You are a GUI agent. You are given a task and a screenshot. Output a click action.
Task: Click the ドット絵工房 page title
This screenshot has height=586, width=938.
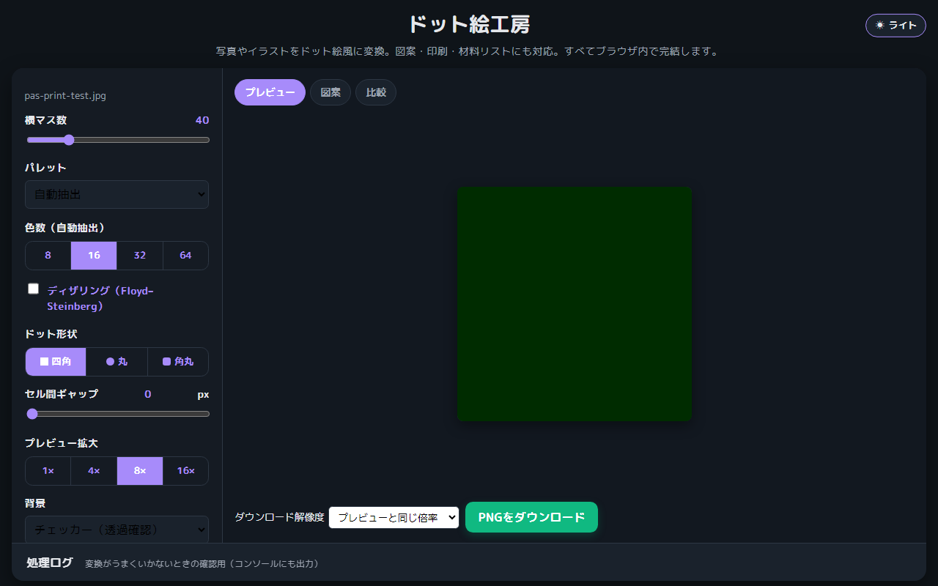[469, 24]
